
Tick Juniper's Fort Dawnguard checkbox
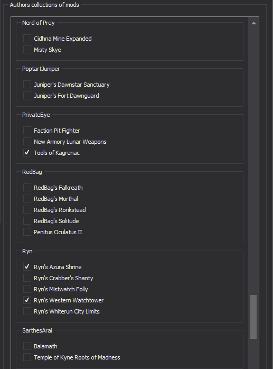(x=27, y=95)
